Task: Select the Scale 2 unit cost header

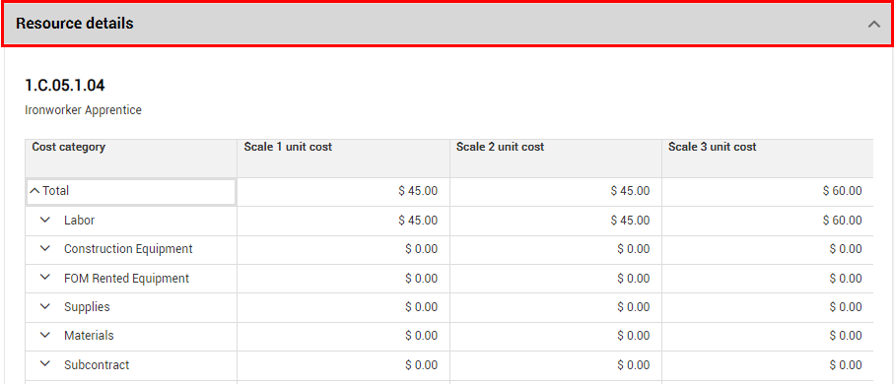Action: [x=555, y=158]
